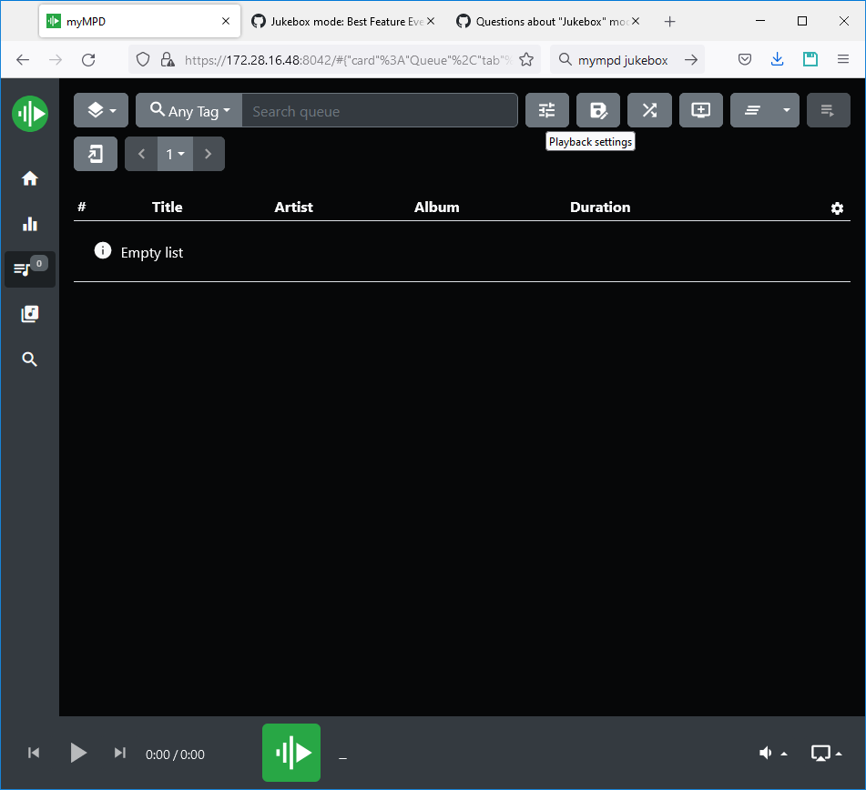Click the Duration column header
Image resolution: width=866 pixels, height=790 pixels.
click(600, 207)
